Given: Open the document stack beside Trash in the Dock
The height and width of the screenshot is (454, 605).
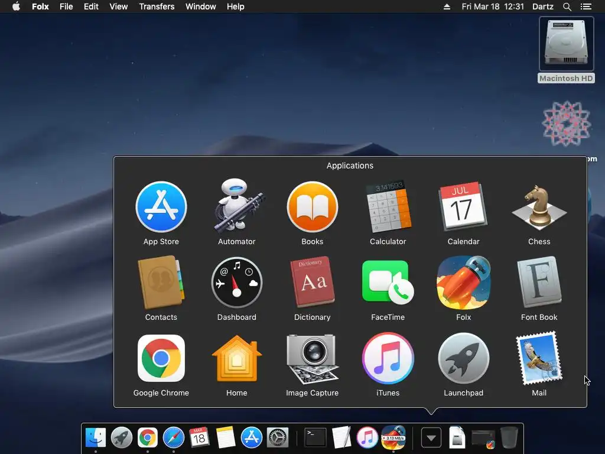Looking at the screenshot, I should pos(457,438).
